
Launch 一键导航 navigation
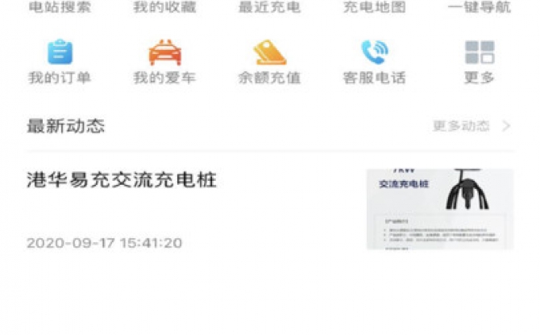480,7
